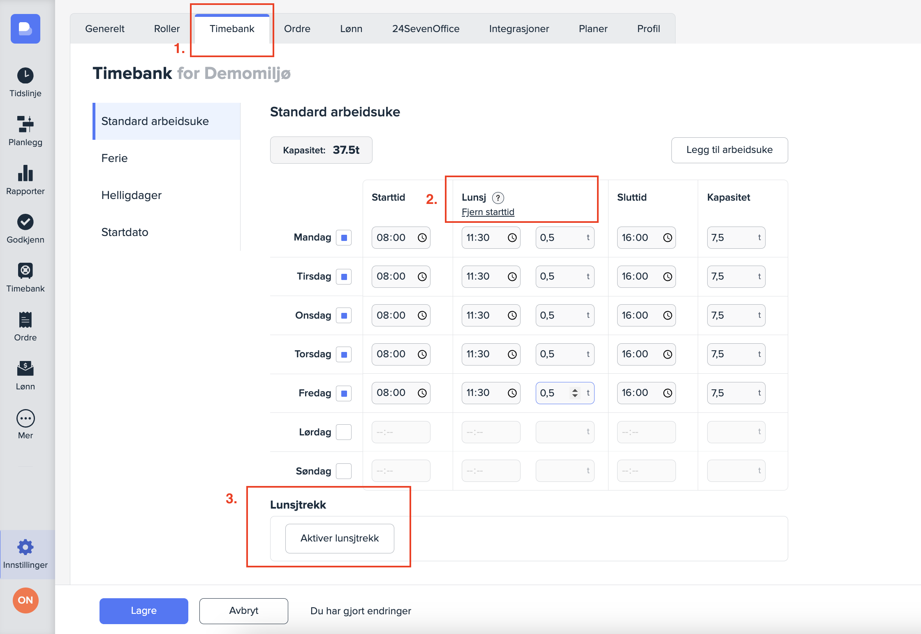The image size is (921, 634).
Task: Open the Innstillinger gear icon
Action: (x=25, y=547)
